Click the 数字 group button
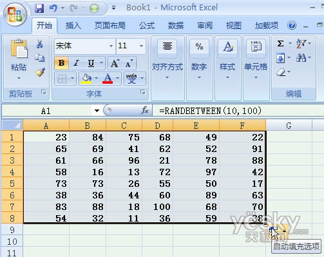324x257 pixels. [x=199, y=67]
